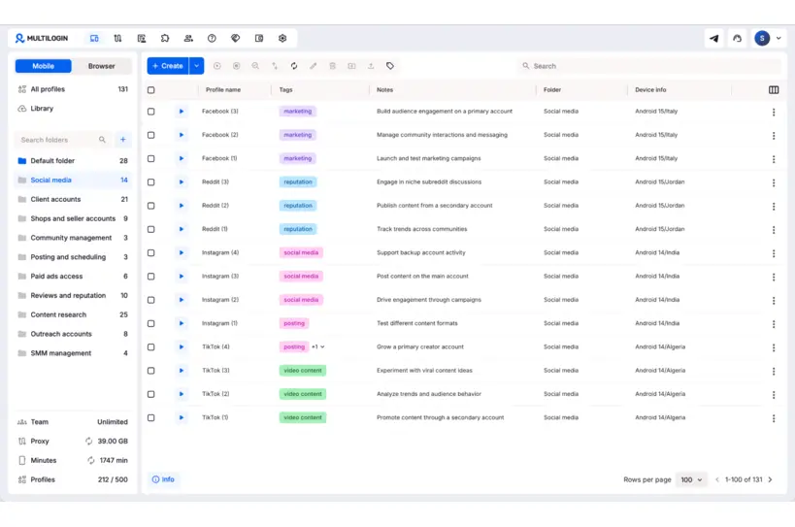795x527 pixels.
Task: Select the Client accounts folder
Action: pyautogui.click(x=55, y=199)
